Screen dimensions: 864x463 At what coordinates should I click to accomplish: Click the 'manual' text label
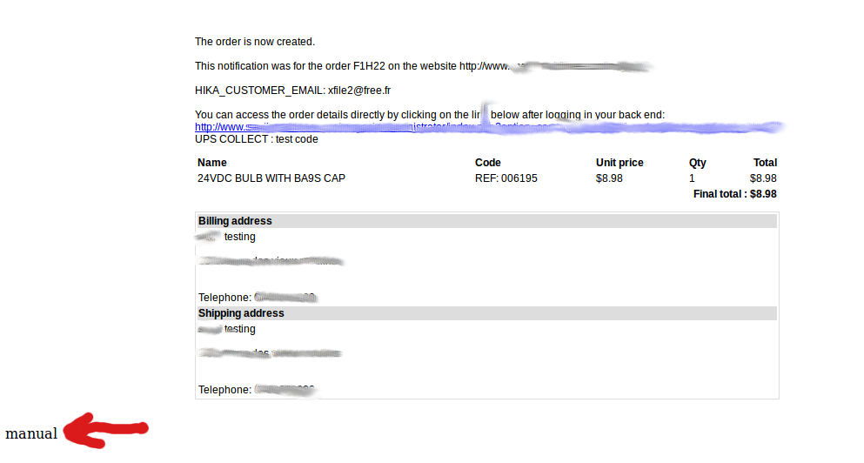coord(31,433)
